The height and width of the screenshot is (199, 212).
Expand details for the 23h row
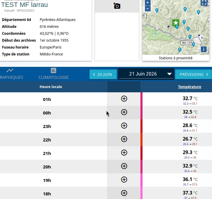point(124,126)
